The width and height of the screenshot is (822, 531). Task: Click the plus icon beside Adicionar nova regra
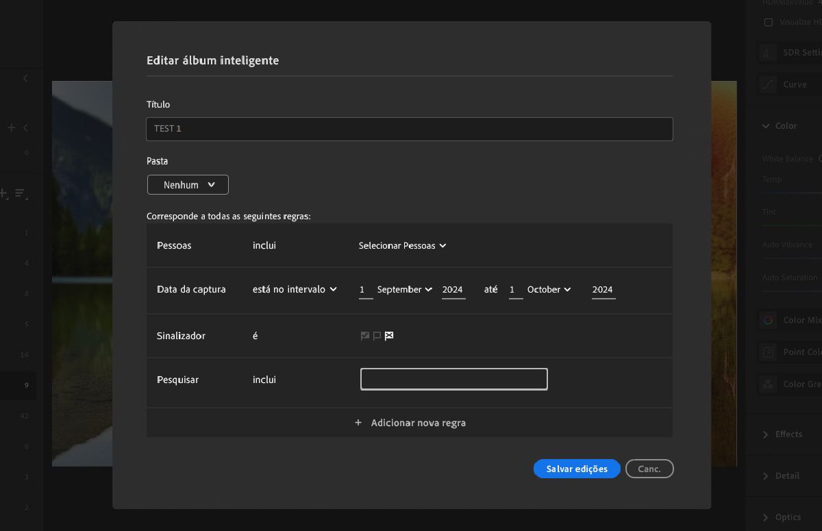[358, 423]
